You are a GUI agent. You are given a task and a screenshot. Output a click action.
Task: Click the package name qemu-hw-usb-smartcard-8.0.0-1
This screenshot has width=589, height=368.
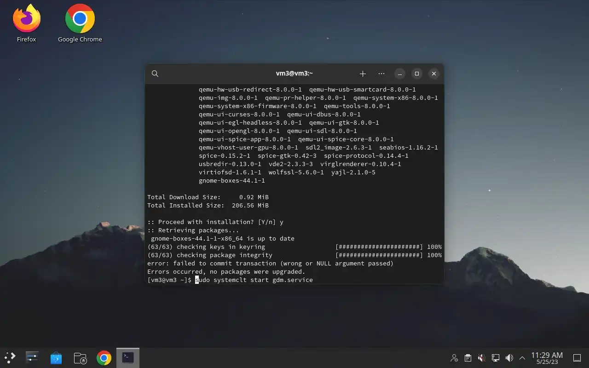[363, 89]
